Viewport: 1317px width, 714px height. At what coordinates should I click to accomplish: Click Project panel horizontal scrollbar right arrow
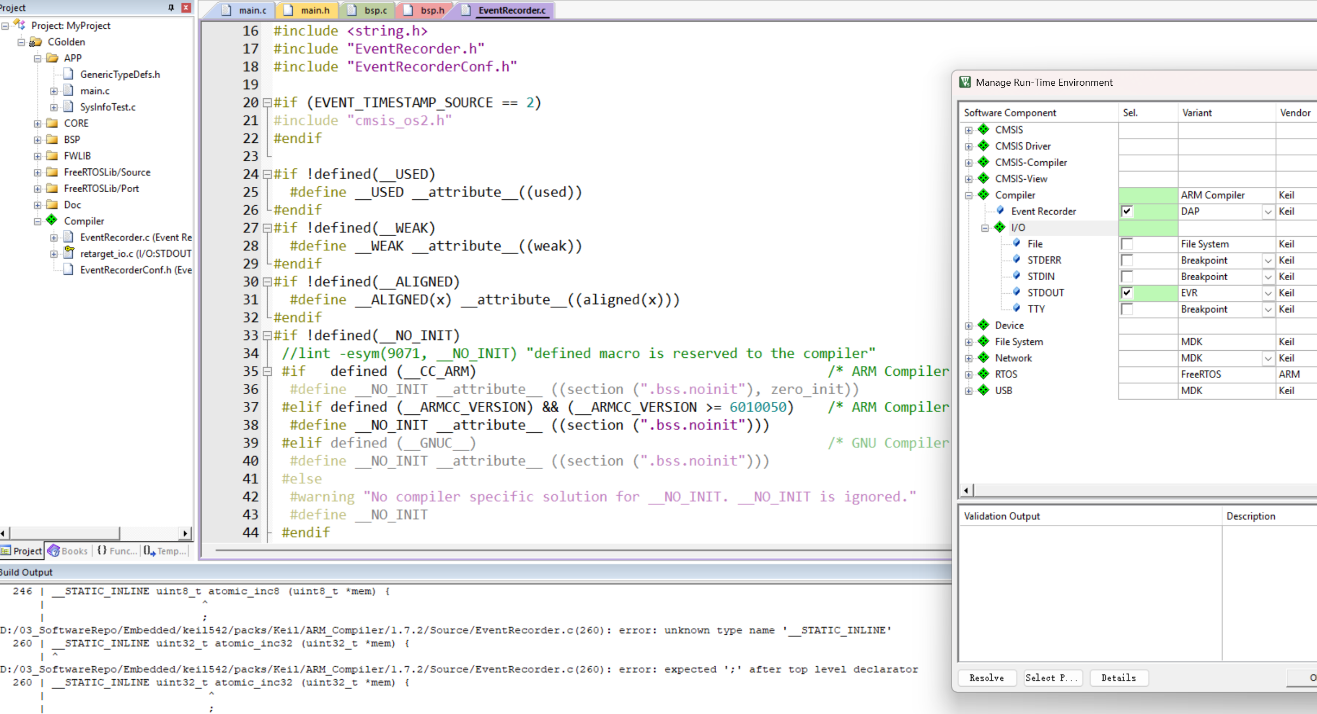pyautogui.click(x=185, y=533)
